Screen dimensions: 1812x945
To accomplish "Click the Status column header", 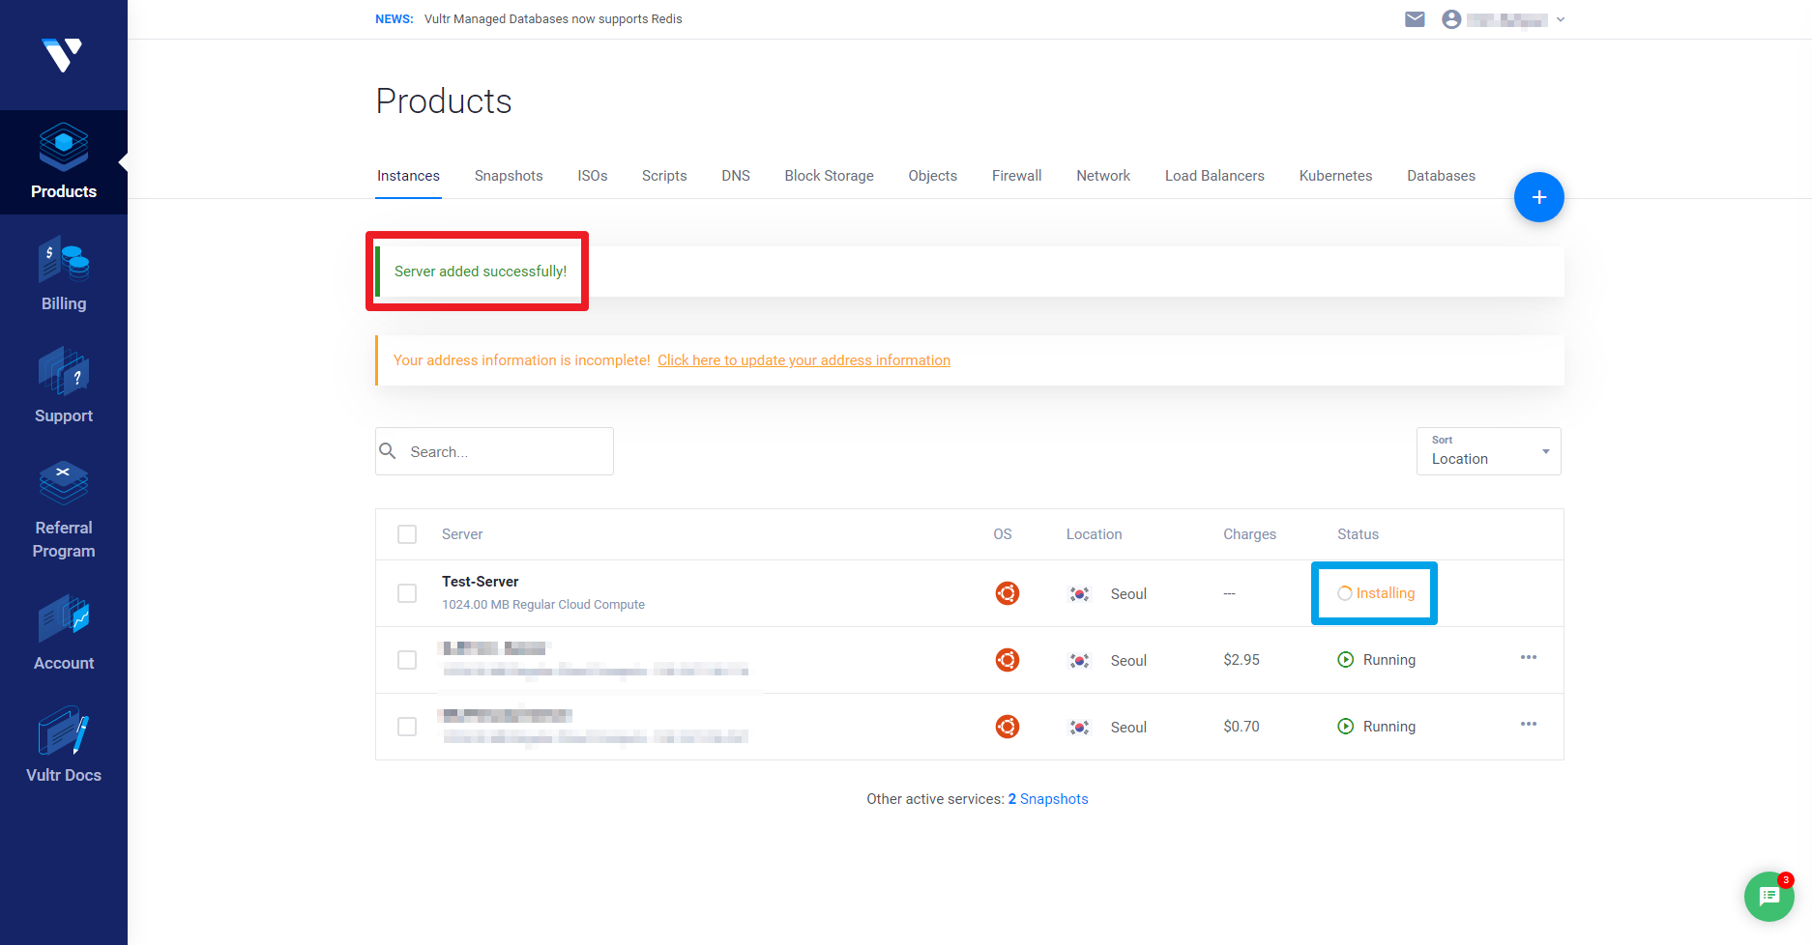I will (x=1359, y=534).
